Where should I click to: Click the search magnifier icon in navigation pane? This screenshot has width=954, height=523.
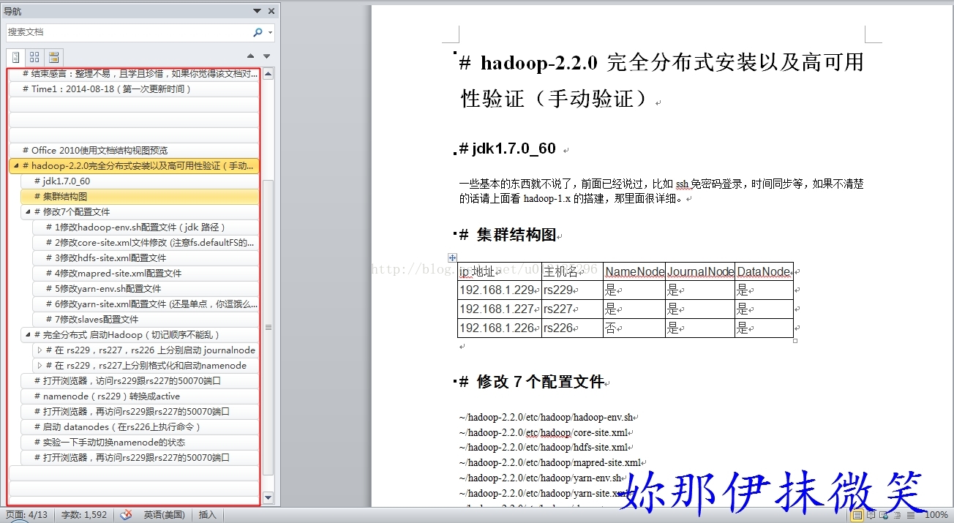[258, 32]
